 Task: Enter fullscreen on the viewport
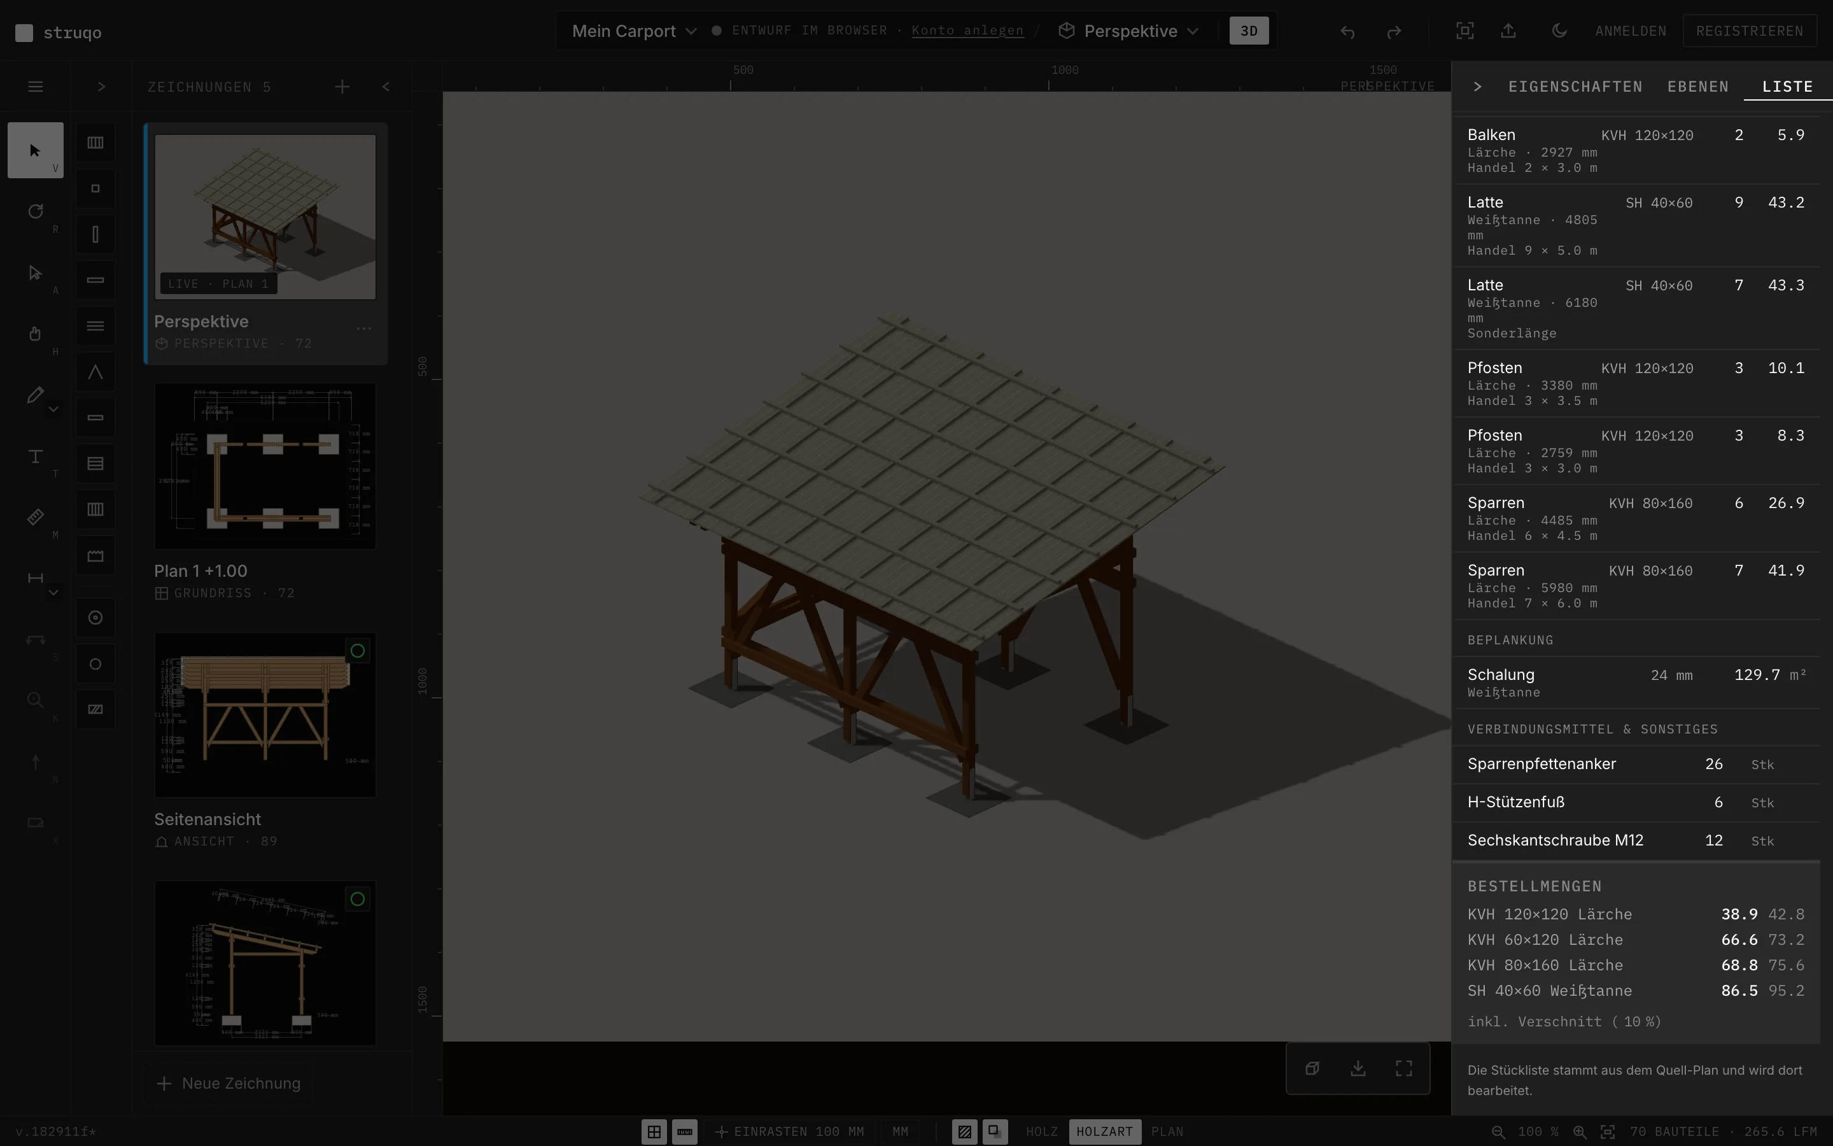[x=1403, y=1068]
